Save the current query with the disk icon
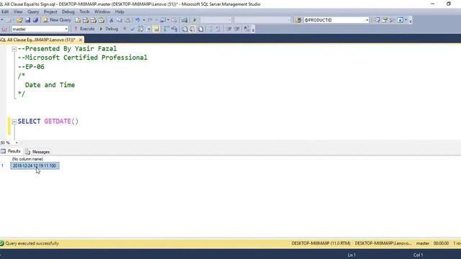This screenshot has width=461, height=259. 27,20
